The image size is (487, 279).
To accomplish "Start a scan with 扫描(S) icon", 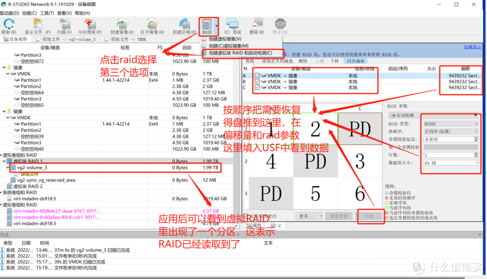I will pyautogui.click(x=64, y=24).
